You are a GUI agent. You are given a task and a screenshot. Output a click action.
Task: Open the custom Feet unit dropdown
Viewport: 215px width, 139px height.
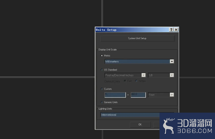point(161,95)
